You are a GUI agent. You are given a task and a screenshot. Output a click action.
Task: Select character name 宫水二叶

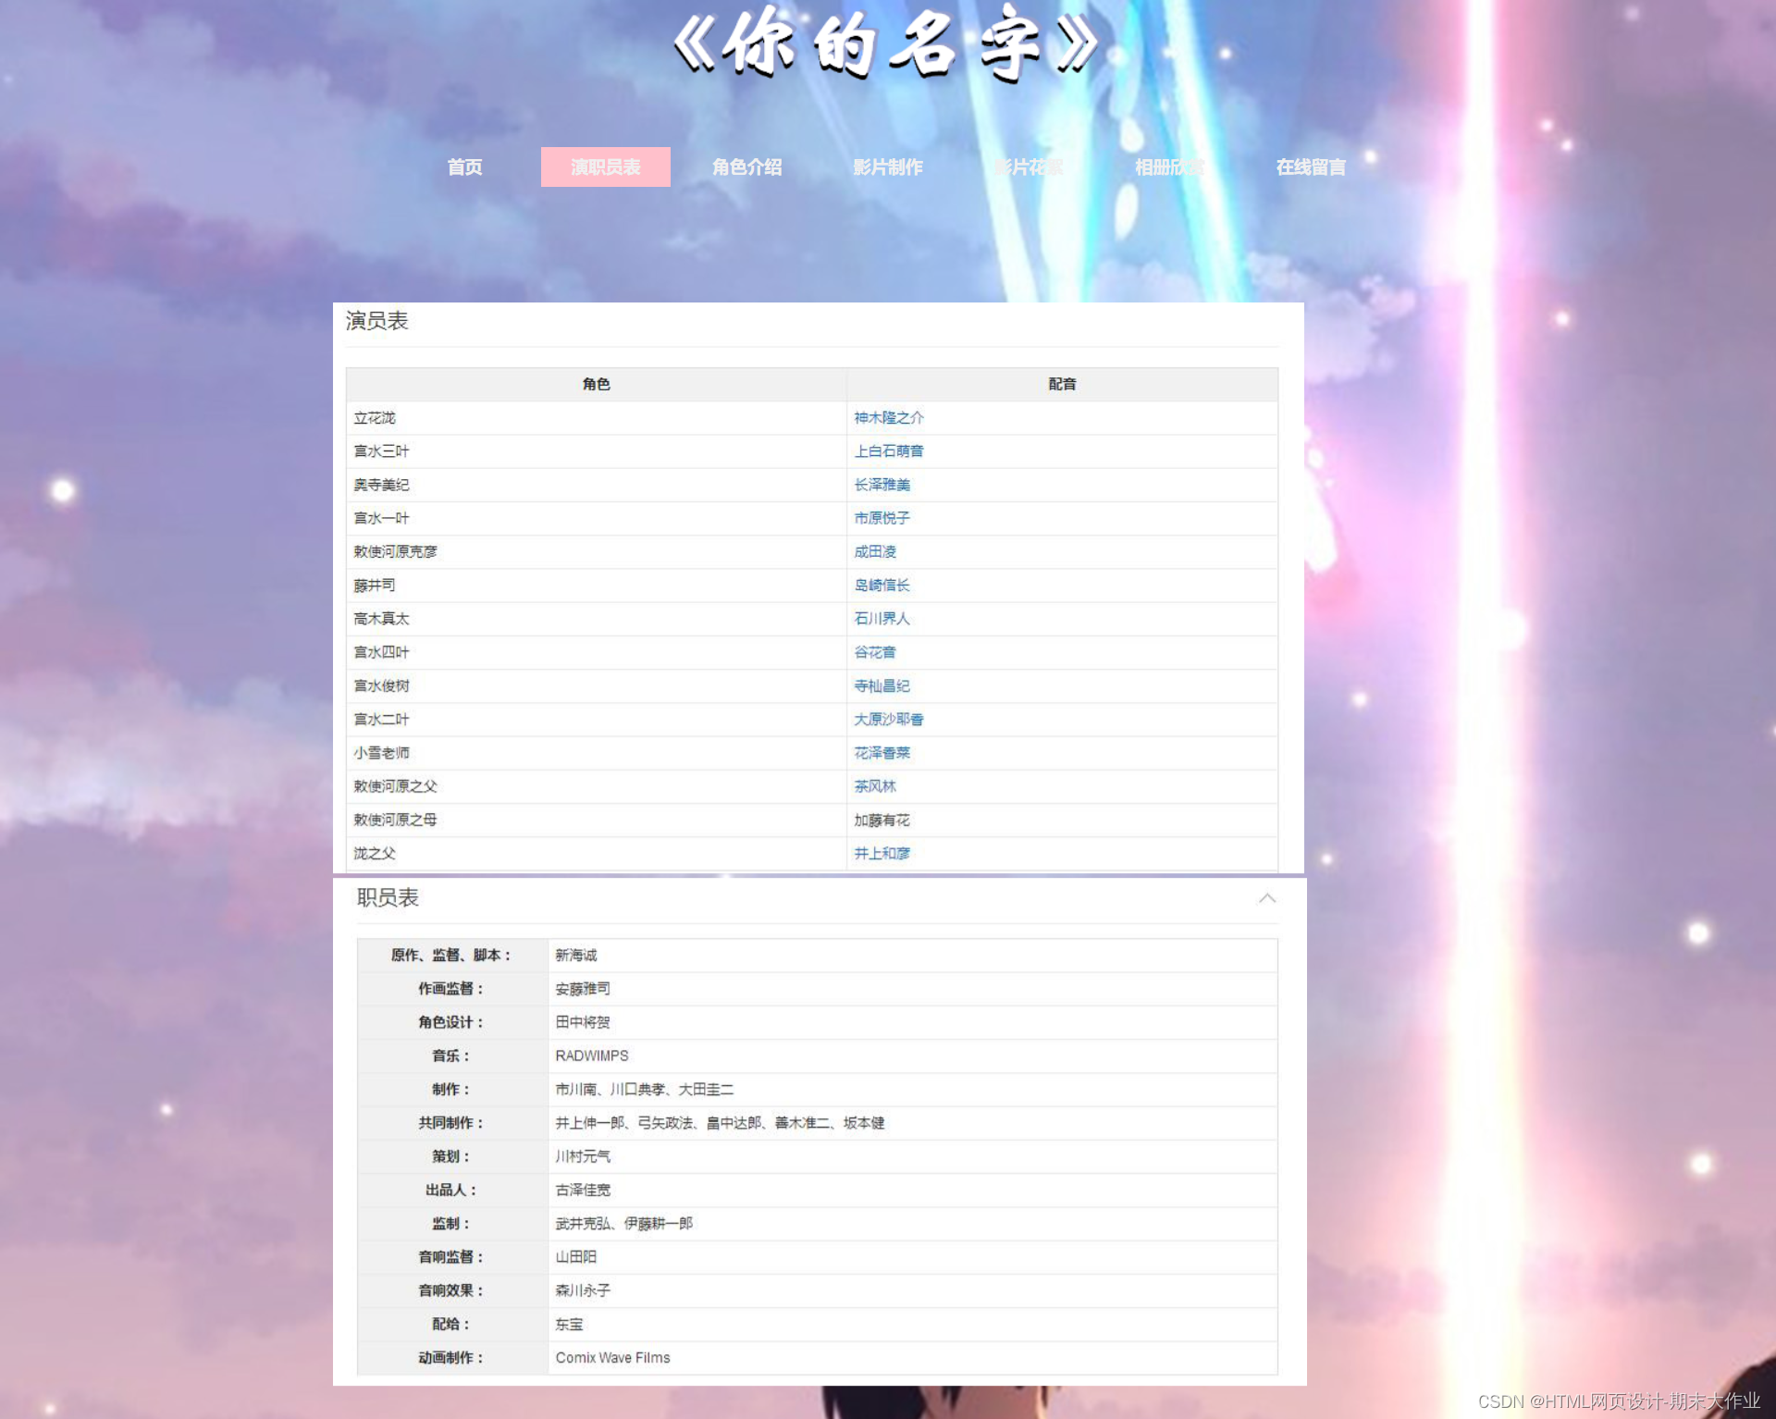(x=381, y=719)
